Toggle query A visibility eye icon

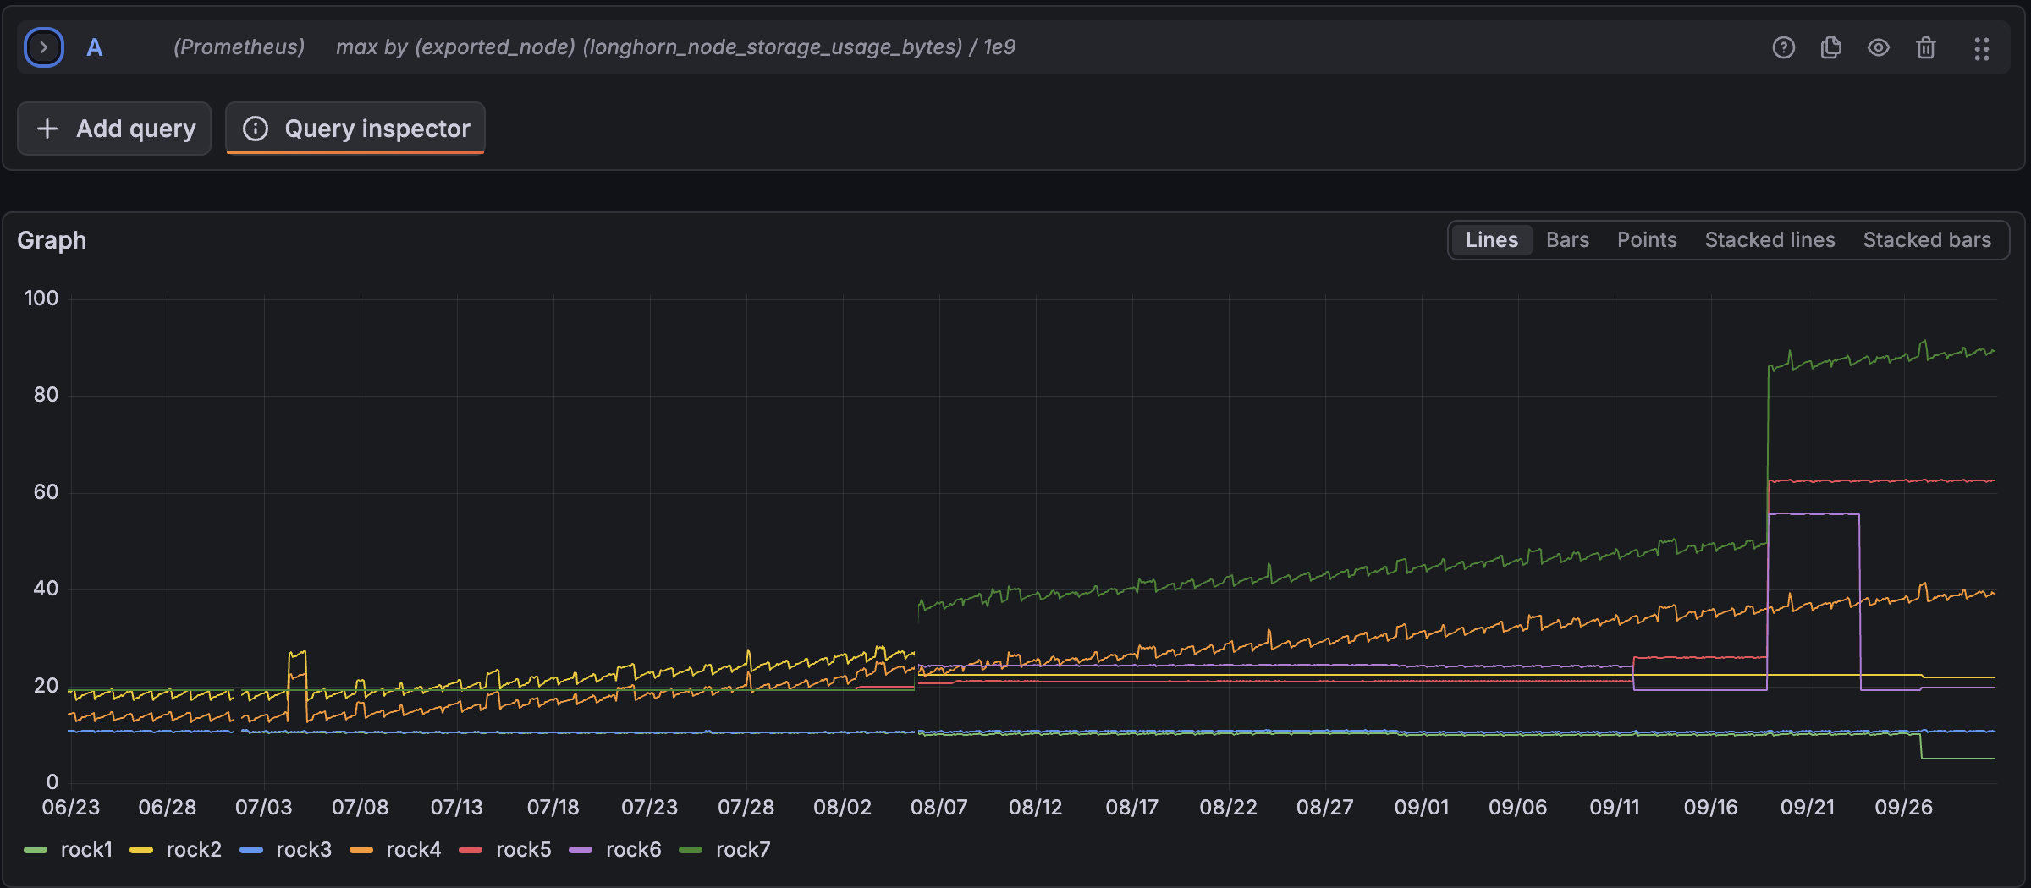pyautogui.click(x=1878, y=47)
